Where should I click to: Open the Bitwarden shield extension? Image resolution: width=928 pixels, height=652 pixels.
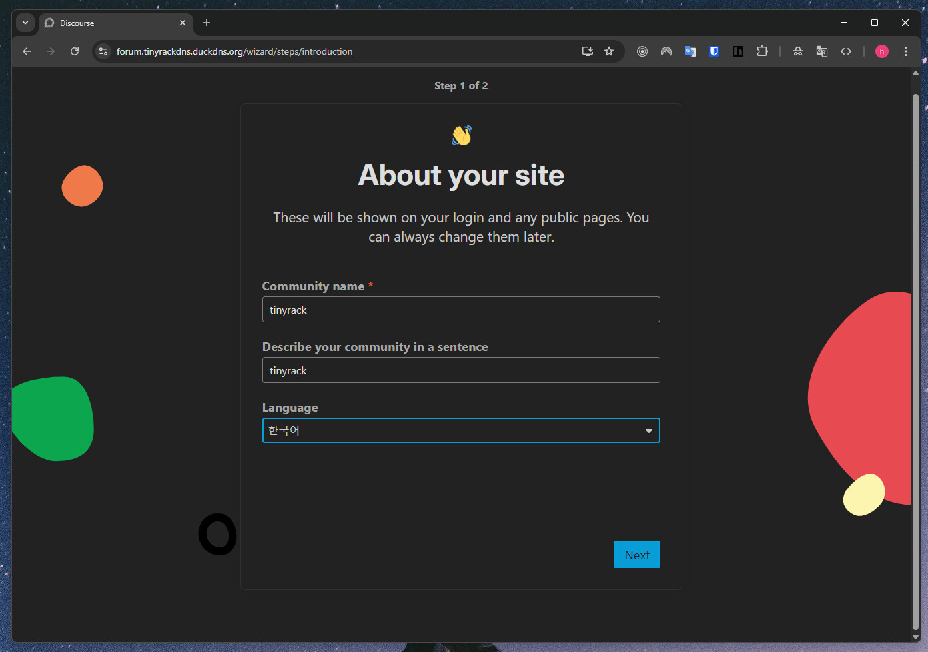pyautogui.click(x=714, y=51)
